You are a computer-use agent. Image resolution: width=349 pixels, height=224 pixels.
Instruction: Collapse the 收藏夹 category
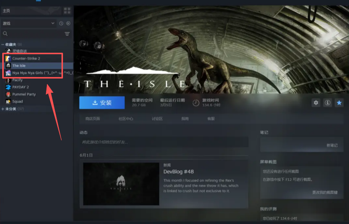(x=3, y=45)
